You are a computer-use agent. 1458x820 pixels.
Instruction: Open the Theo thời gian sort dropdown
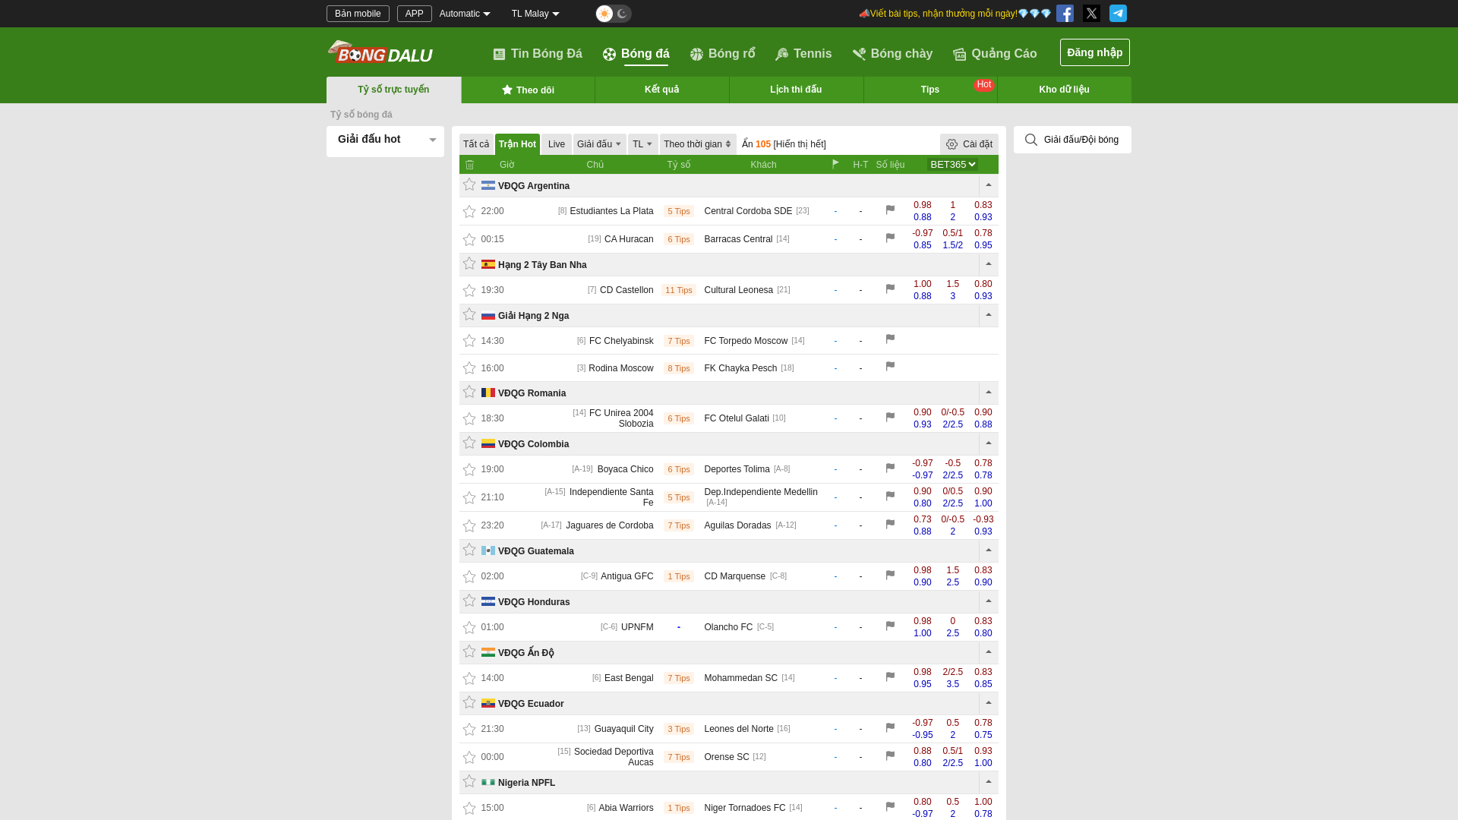pos(697,144)
